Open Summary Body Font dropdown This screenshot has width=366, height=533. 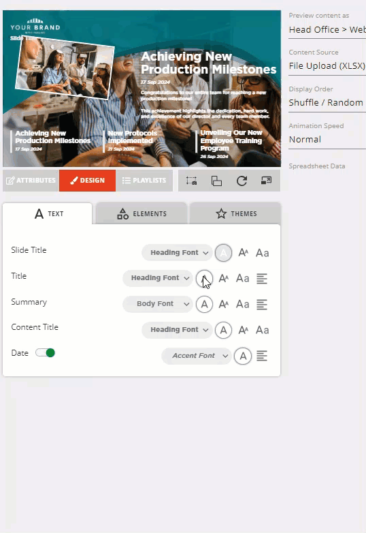coord(158,304)
